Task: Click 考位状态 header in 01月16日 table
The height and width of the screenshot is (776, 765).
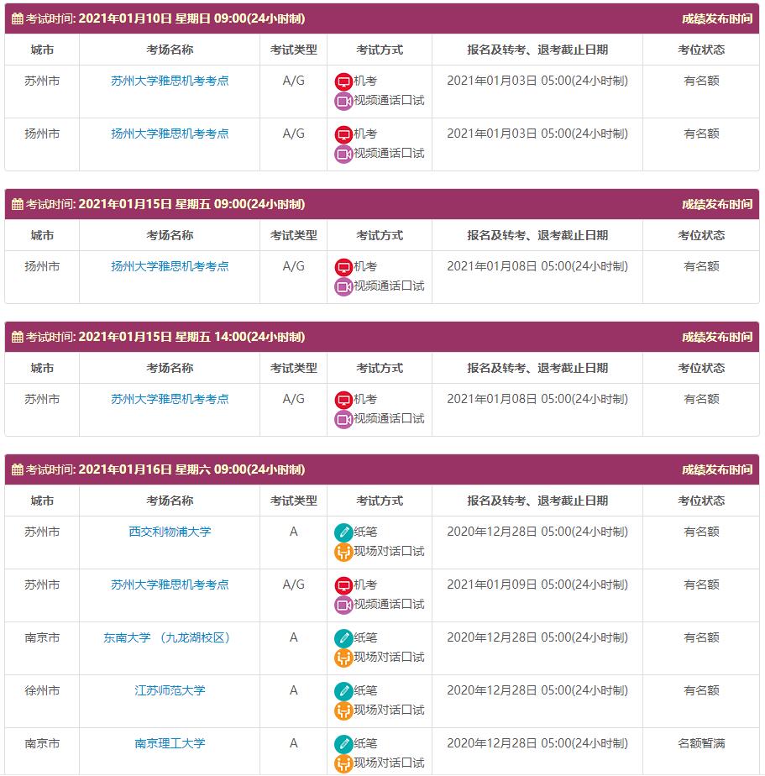Action: (x=701, y=501)
